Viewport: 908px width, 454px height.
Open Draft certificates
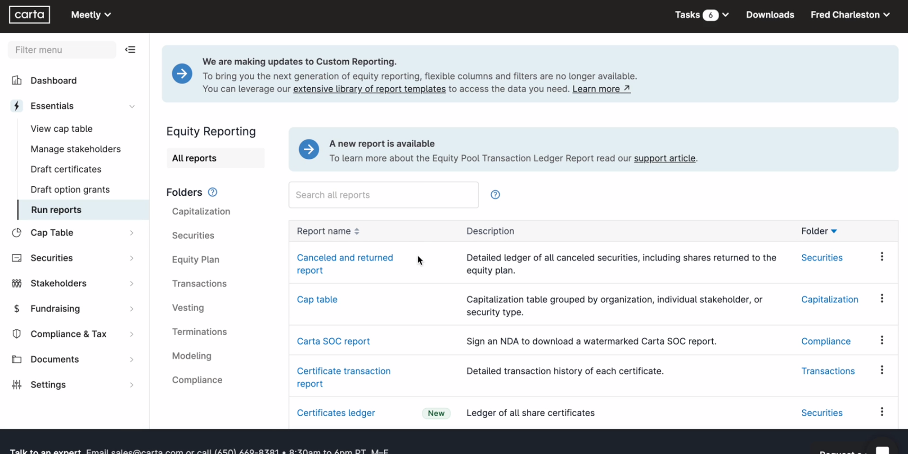[66, 169]
